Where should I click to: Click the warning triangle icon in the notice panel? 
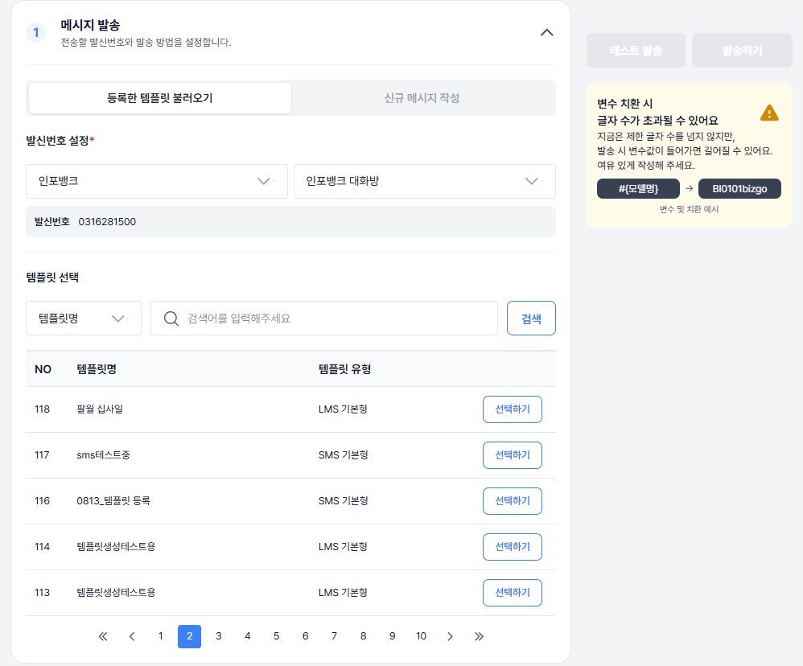[769, 113]
